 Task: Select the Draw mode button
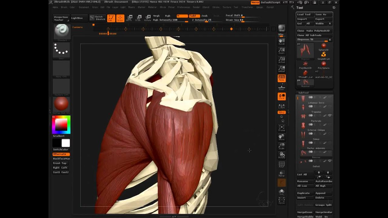120,18
